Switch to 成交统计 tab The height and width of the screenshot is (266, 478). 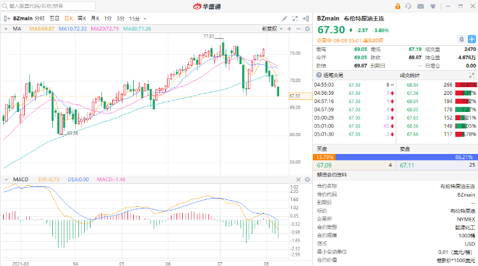[x=410, y=75]
